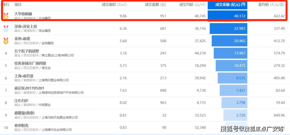This screenshot has width=290, height=135.
Task: Open the 五个院子的别墅 project link
Action: tap(26, 51)
